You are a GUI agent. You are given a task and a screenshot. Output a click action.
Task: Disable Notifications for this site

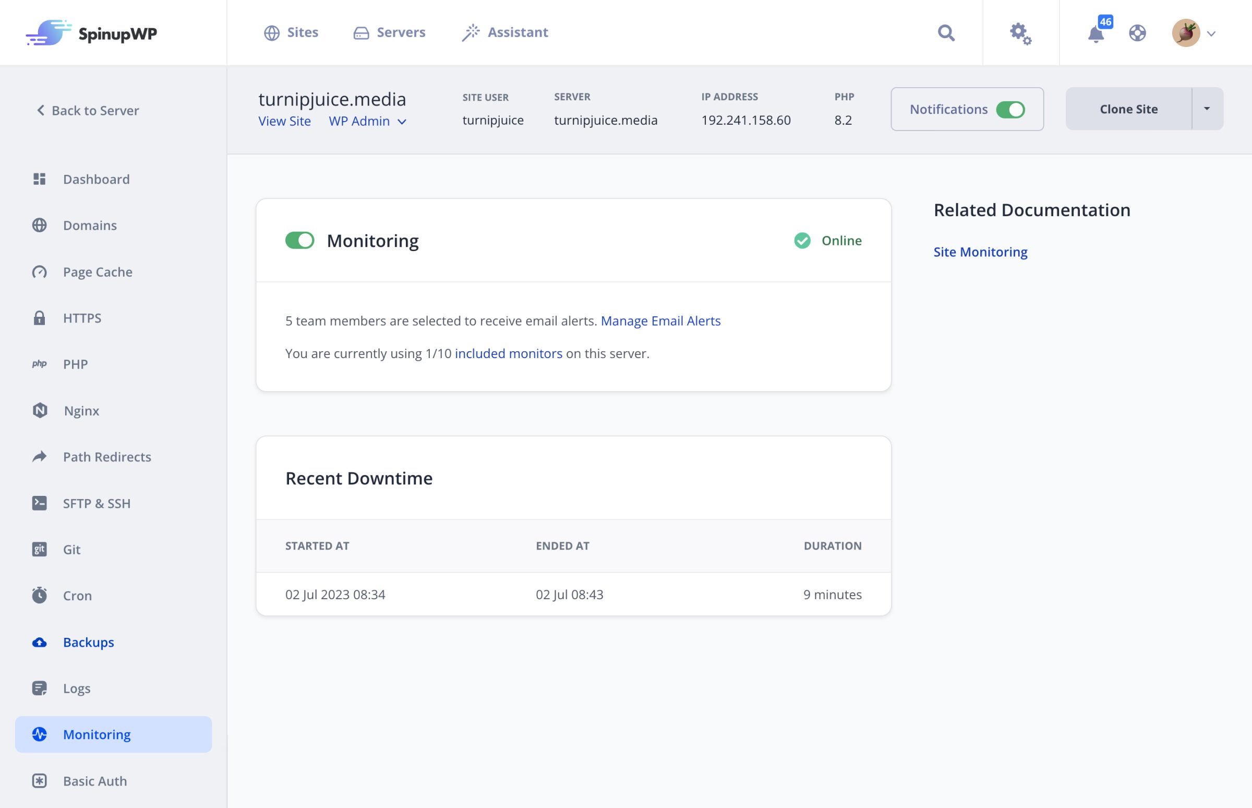(x=1011, y=109)
